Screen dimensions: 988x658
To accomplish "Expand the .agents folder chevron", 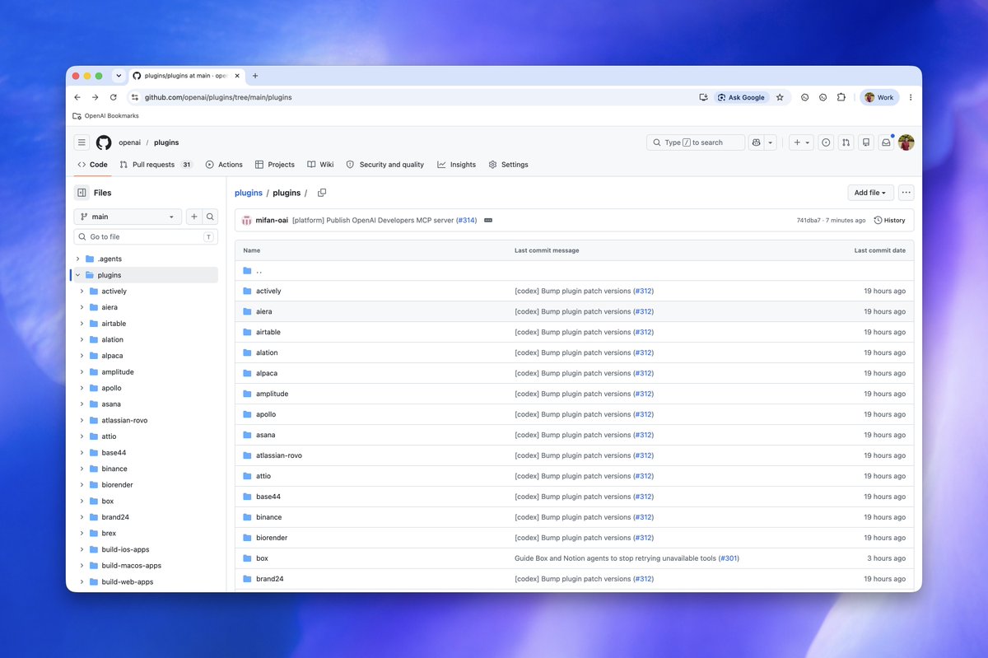I will pos(78,259).
